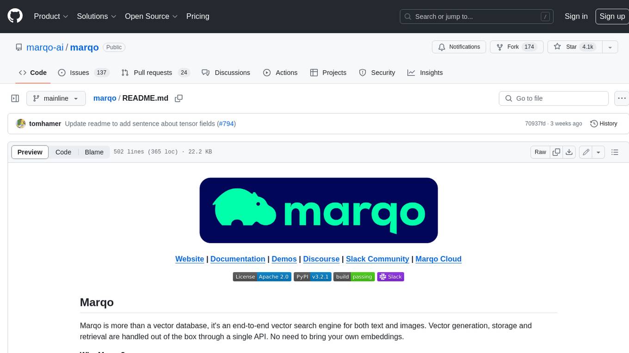This screenshot has width=629, height=353.
Task: Open the Demos link
Action: 284,259
